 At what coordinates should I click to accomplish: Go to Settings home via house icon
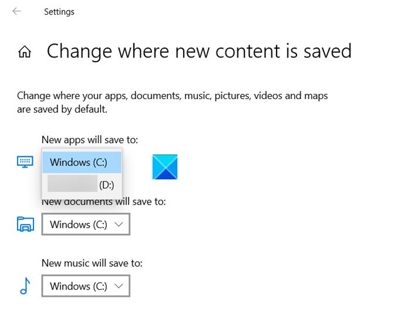25,52
